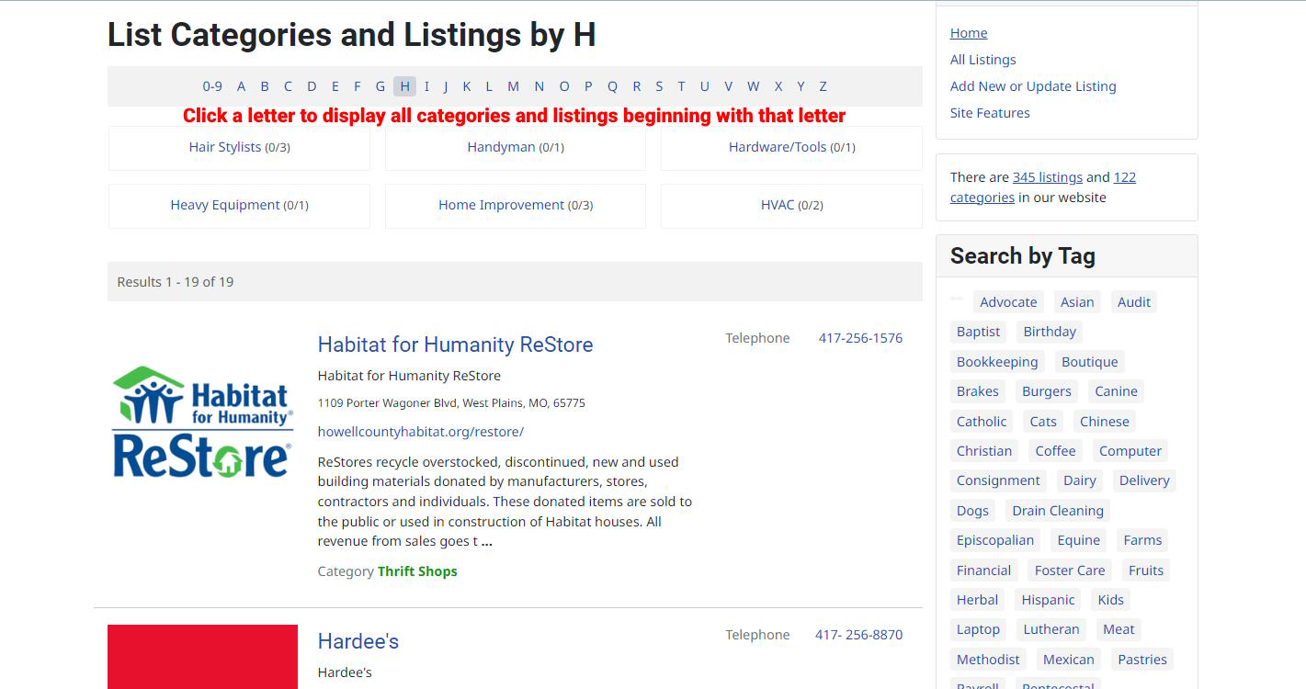
Task: Select the Episcopalian tag
Action: coord(995,540)
